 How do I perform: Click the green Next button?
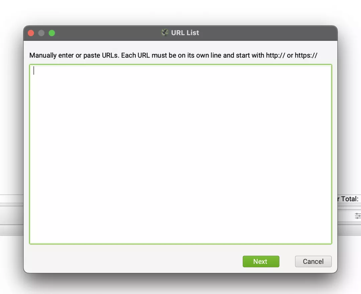(x=261, y=262)
